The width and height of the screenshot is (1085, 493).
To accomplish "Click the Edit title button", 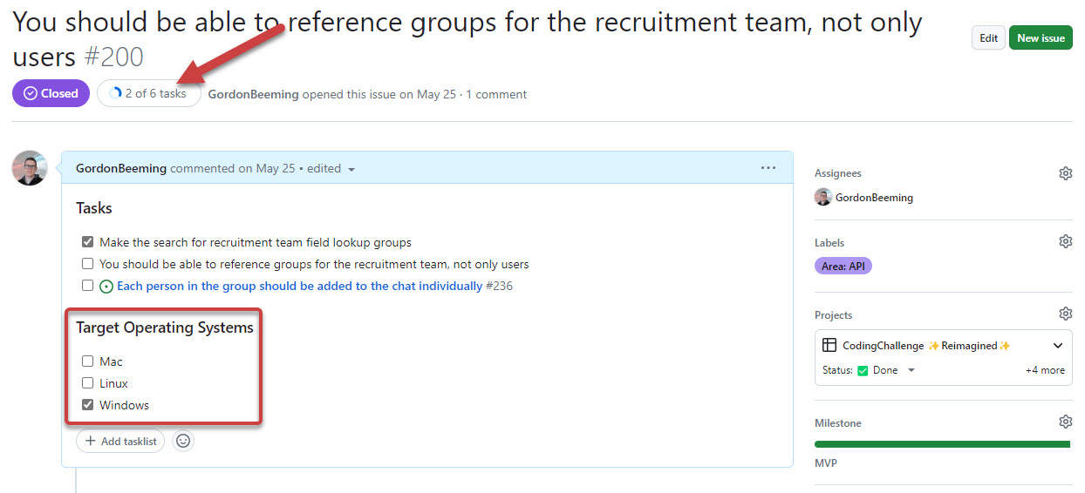I will (988, 37).
